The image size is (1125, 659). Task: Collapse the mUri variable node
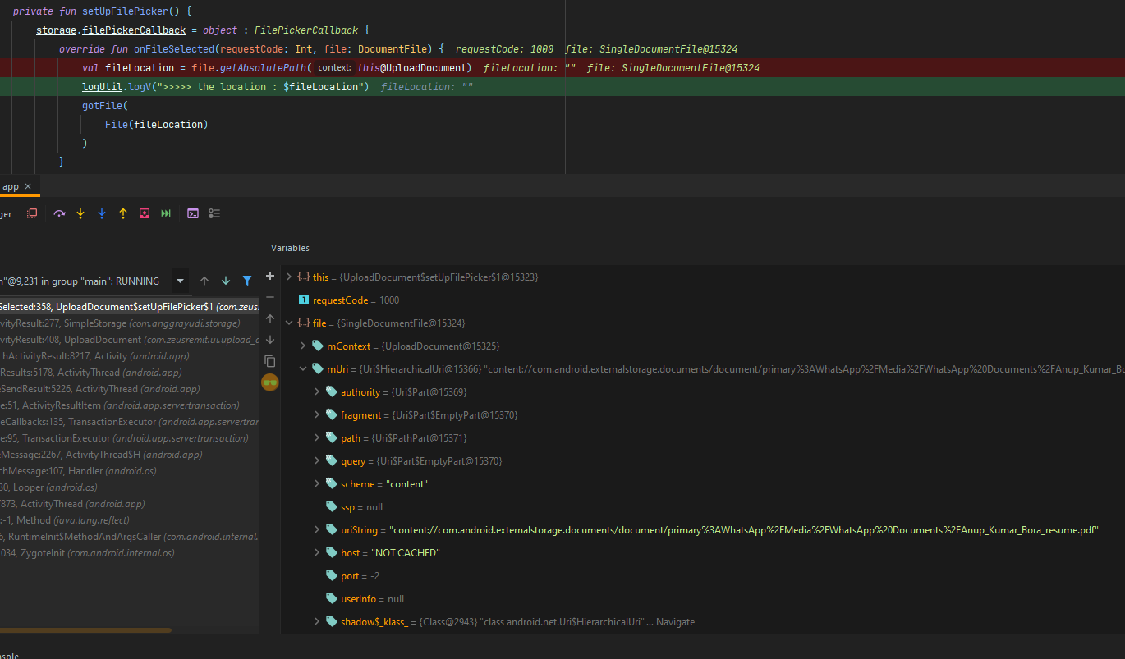coord(302,368)
